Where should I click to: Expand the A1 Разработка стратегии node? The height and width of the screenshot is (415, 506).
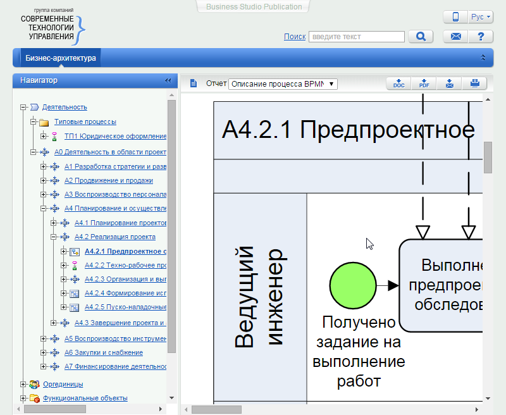coord(44,166)
